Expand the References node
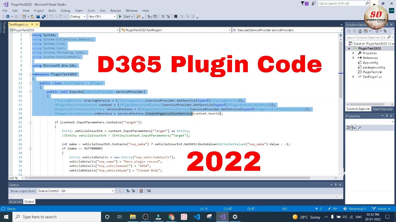Image resolution: width=396 pixels, height=222 pixels. (x=353, y=58)
